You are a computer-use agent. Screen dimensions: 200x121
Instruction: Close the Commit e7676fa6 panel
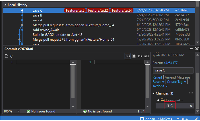(197, 49)
